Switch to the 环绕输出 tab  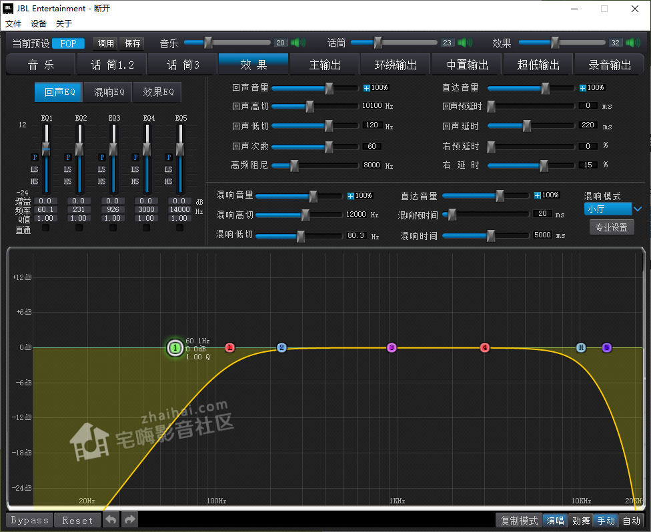pos(396,65)
